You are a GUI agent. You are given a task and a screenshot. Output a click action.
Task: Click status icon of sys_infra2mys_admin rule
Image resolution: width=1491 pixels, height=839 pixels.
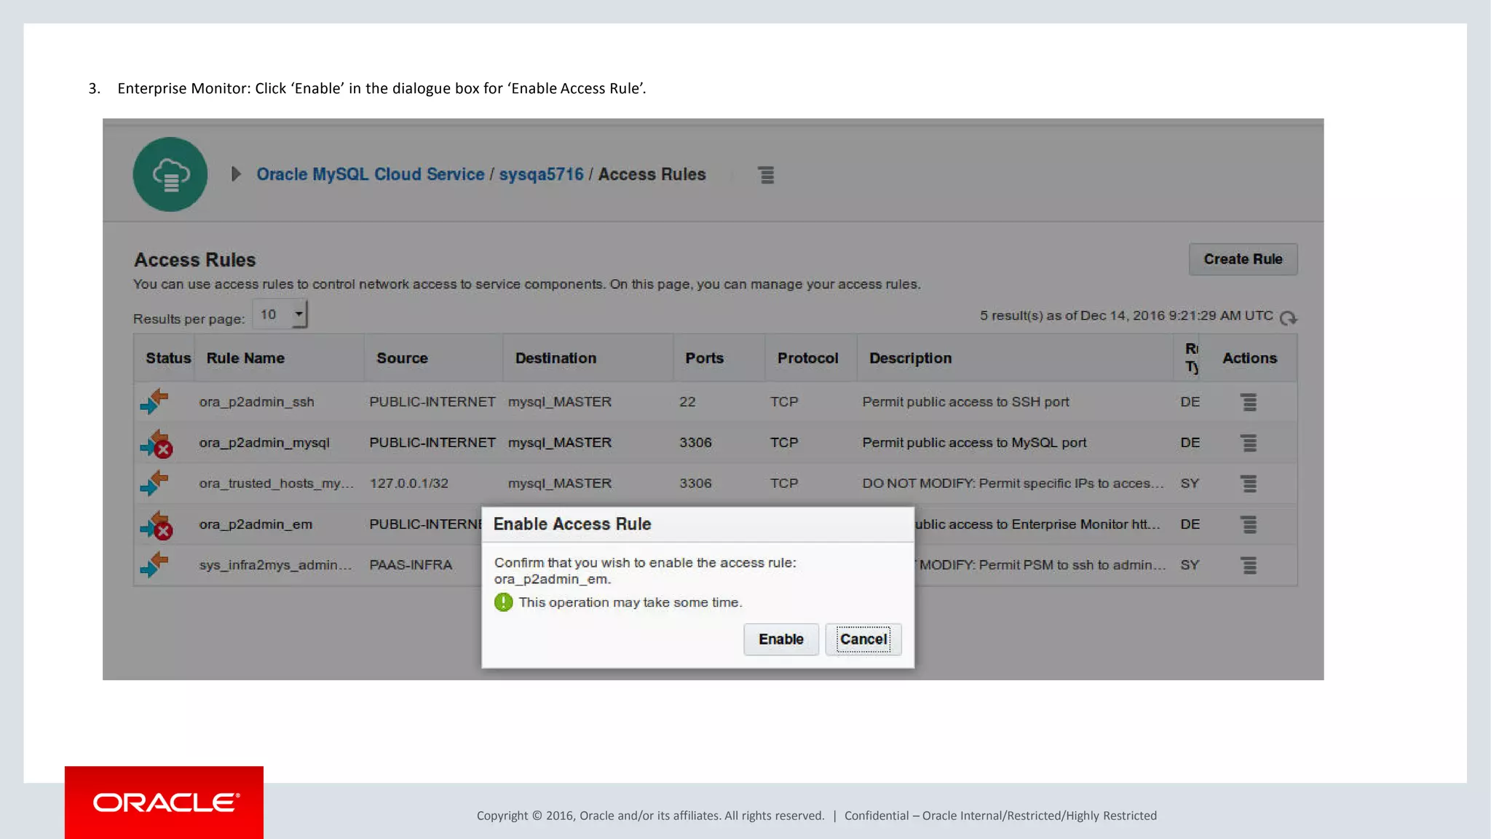154,564
